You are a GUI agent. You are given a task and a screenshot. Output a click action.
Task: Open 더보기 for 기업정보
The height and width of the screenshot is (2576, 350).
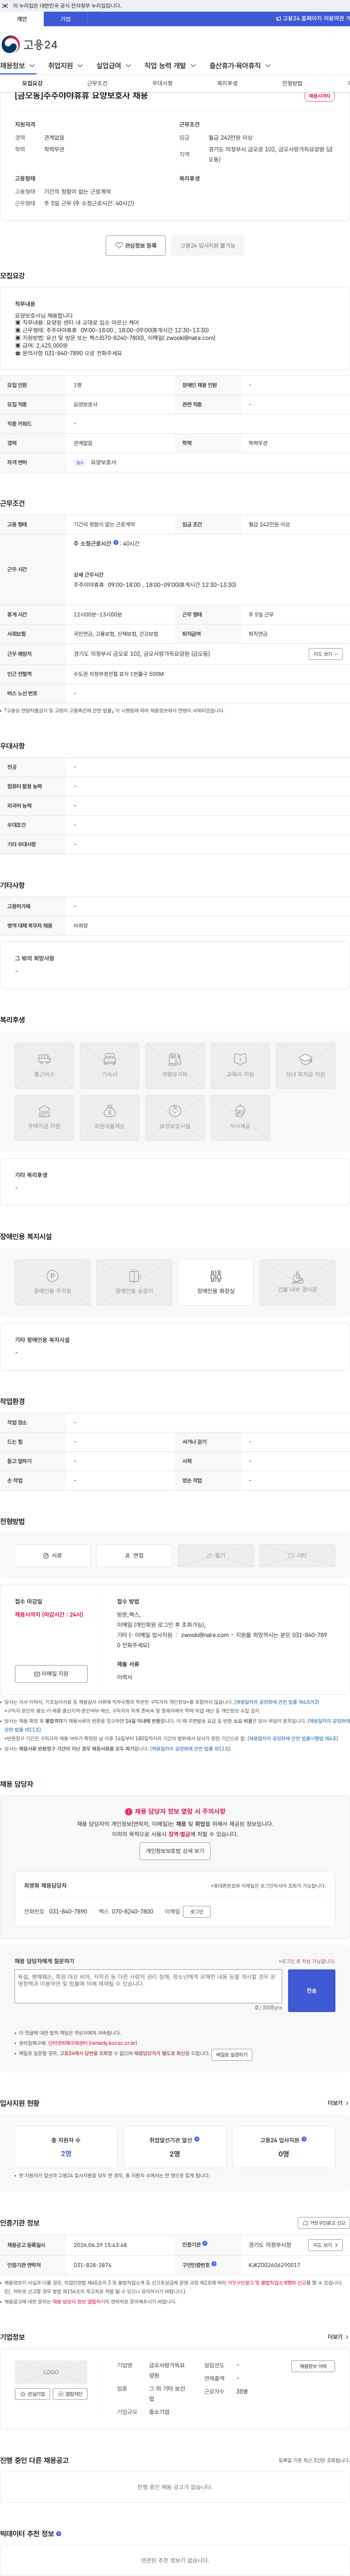(x=338, y=2337)
